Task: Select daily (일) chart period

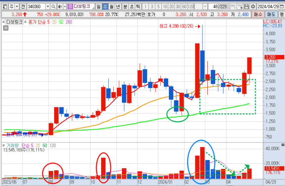Action: 99,7
